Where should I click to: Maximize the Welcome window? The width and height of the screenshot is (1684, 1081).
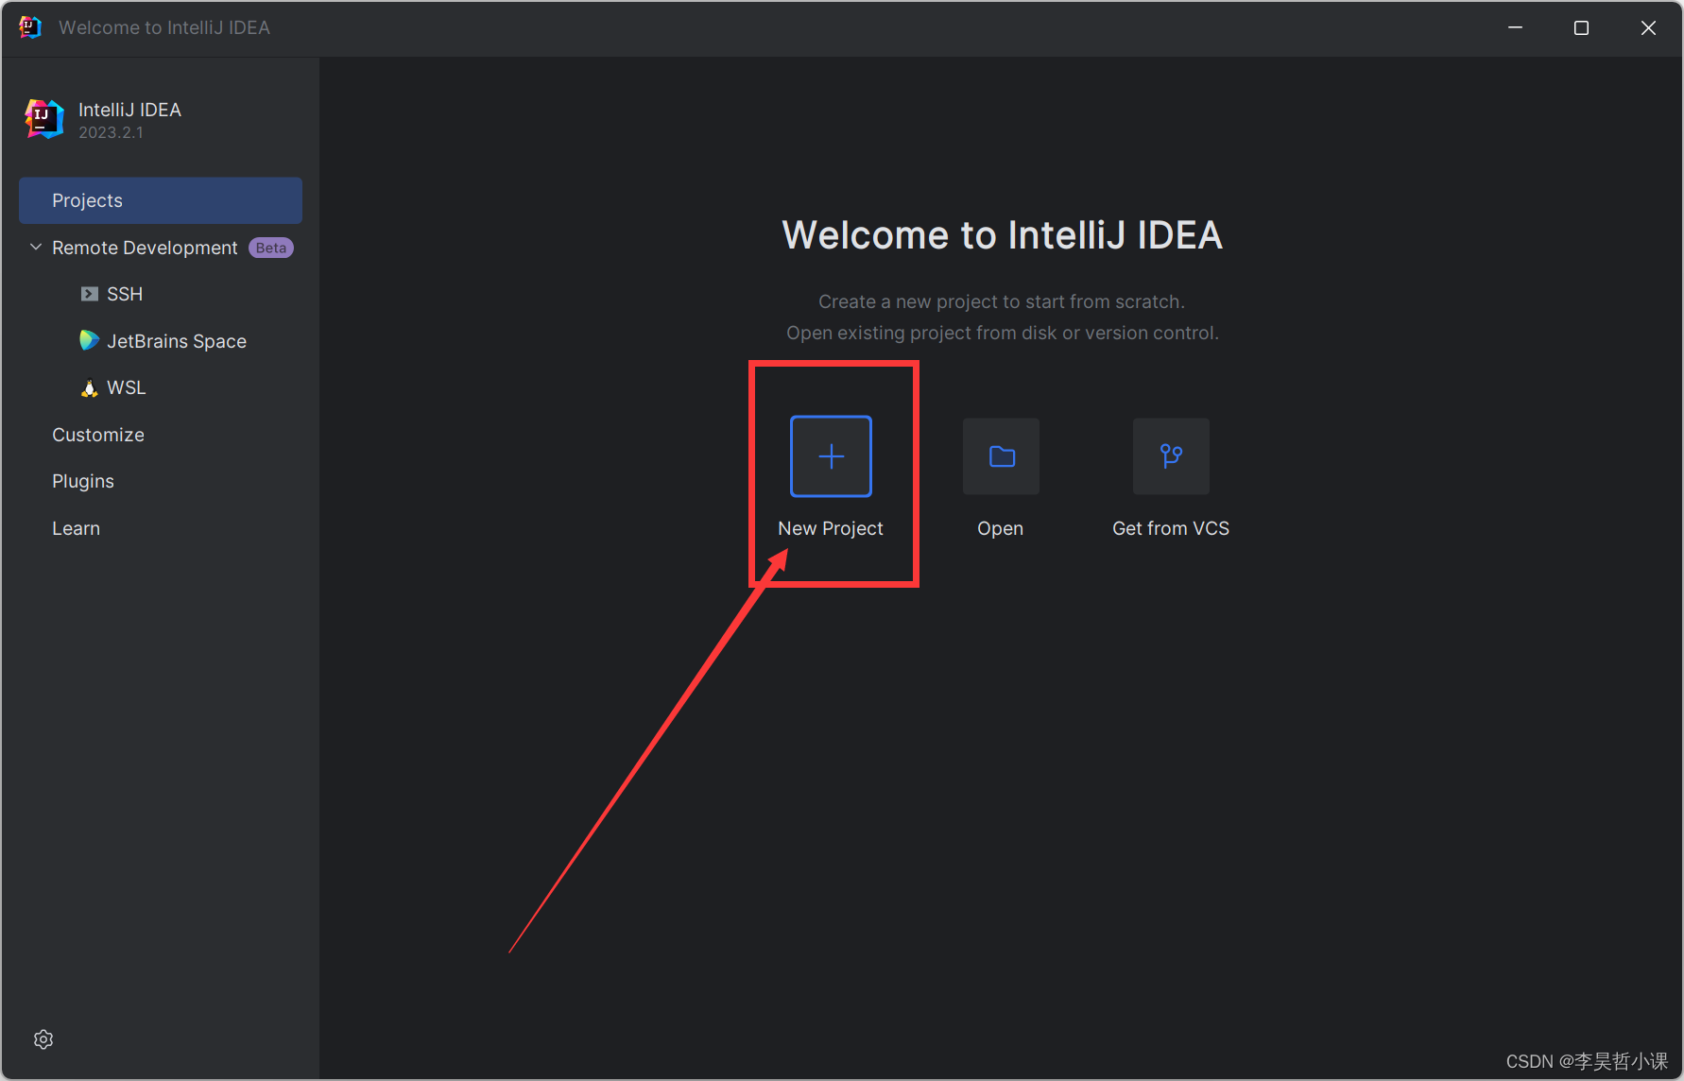pos(1581,27)
